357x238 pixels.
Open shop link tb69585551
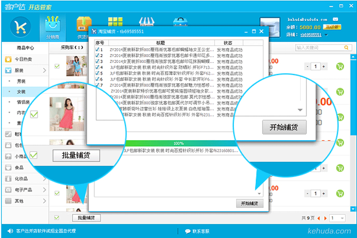(311, 35)
